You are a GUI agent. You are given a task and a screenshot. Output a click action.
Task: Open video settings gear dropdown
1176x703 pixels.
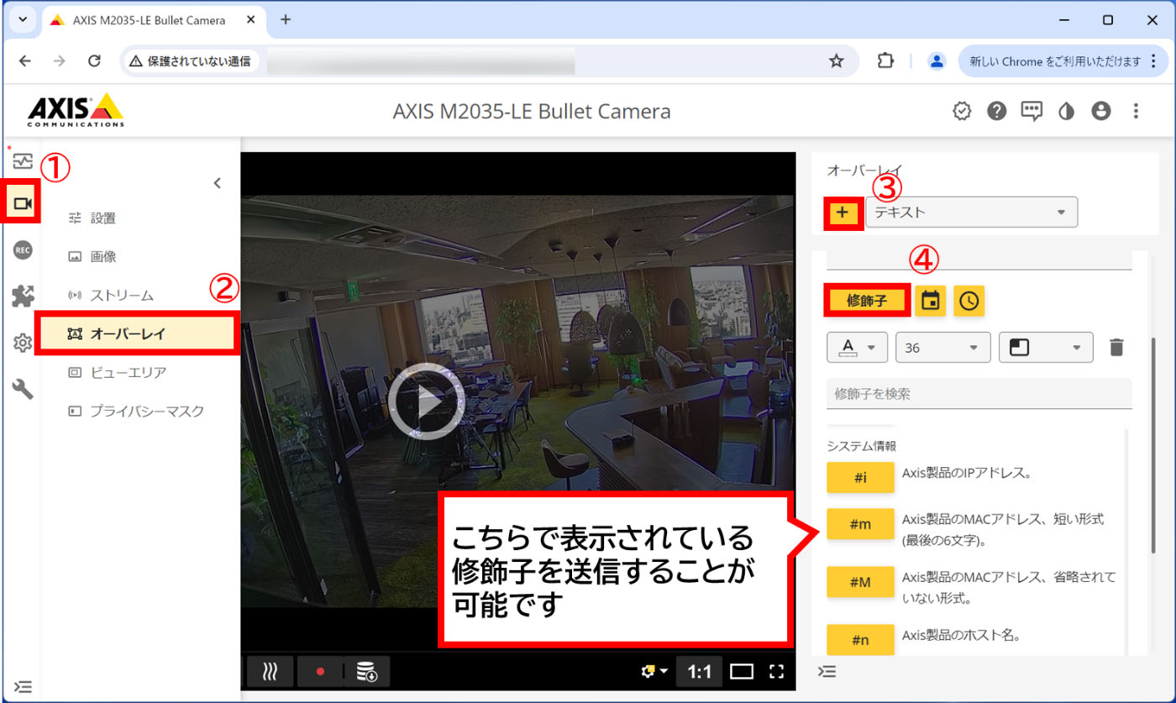click(x=654, y=671)
